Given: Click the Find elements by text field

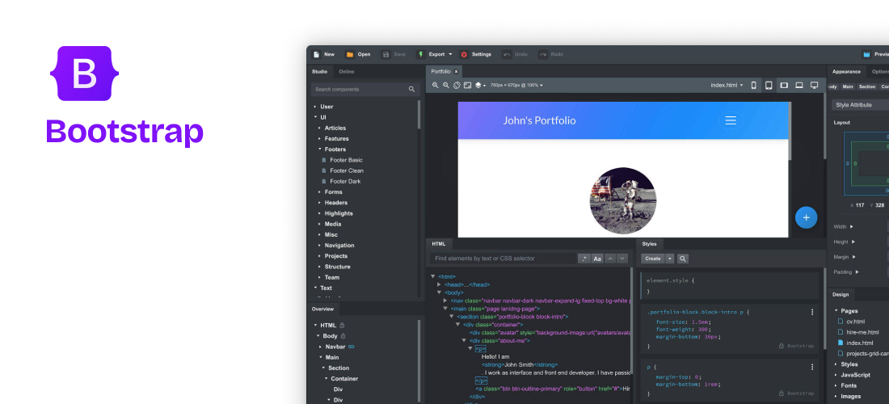Looking at the screenshot, I should point(503,259).
